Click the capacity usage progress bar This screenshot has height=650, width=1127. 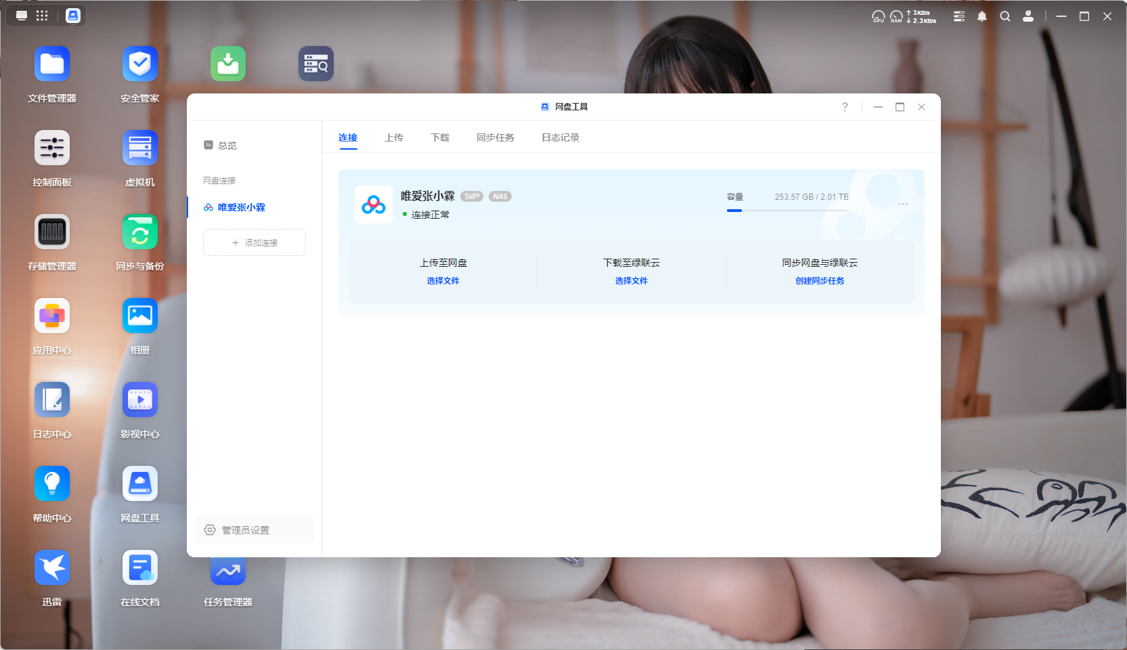787,211
